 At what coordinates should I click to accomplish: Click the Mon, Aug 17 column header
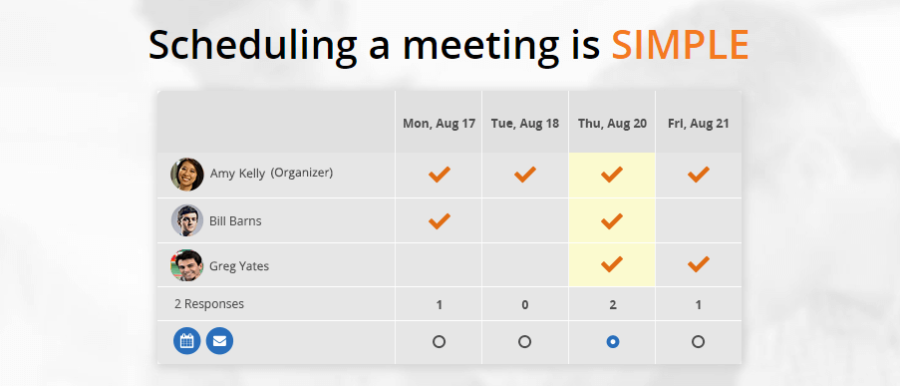pos(440,124)
